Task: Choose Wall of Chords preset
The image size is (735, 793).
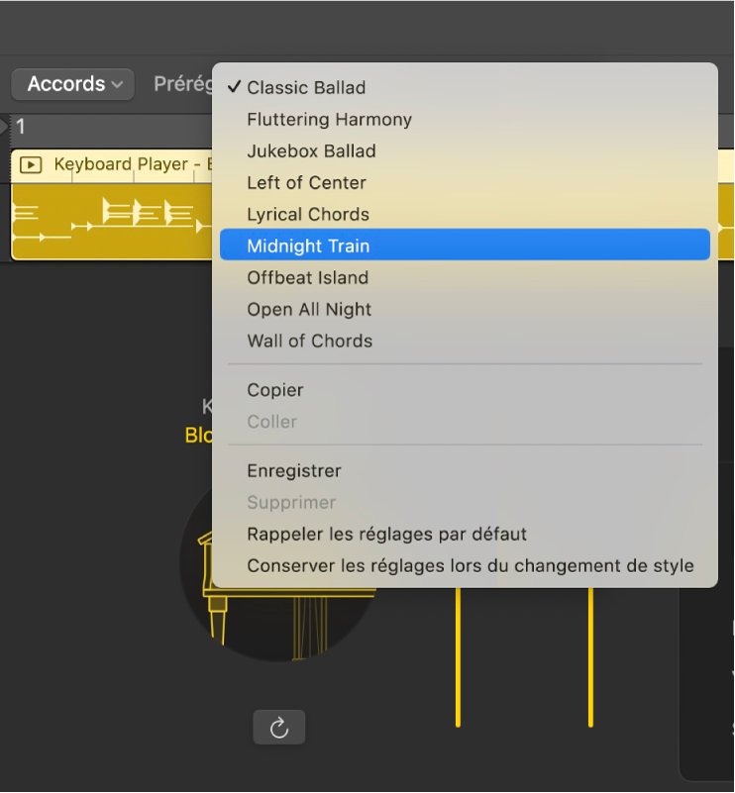Action: coord(465,341)
